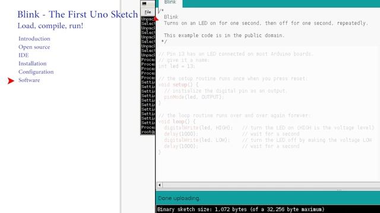
Task: Click the 'Turns on an LED' comment line
Action: pyautogui.click(x=266, y=23)
